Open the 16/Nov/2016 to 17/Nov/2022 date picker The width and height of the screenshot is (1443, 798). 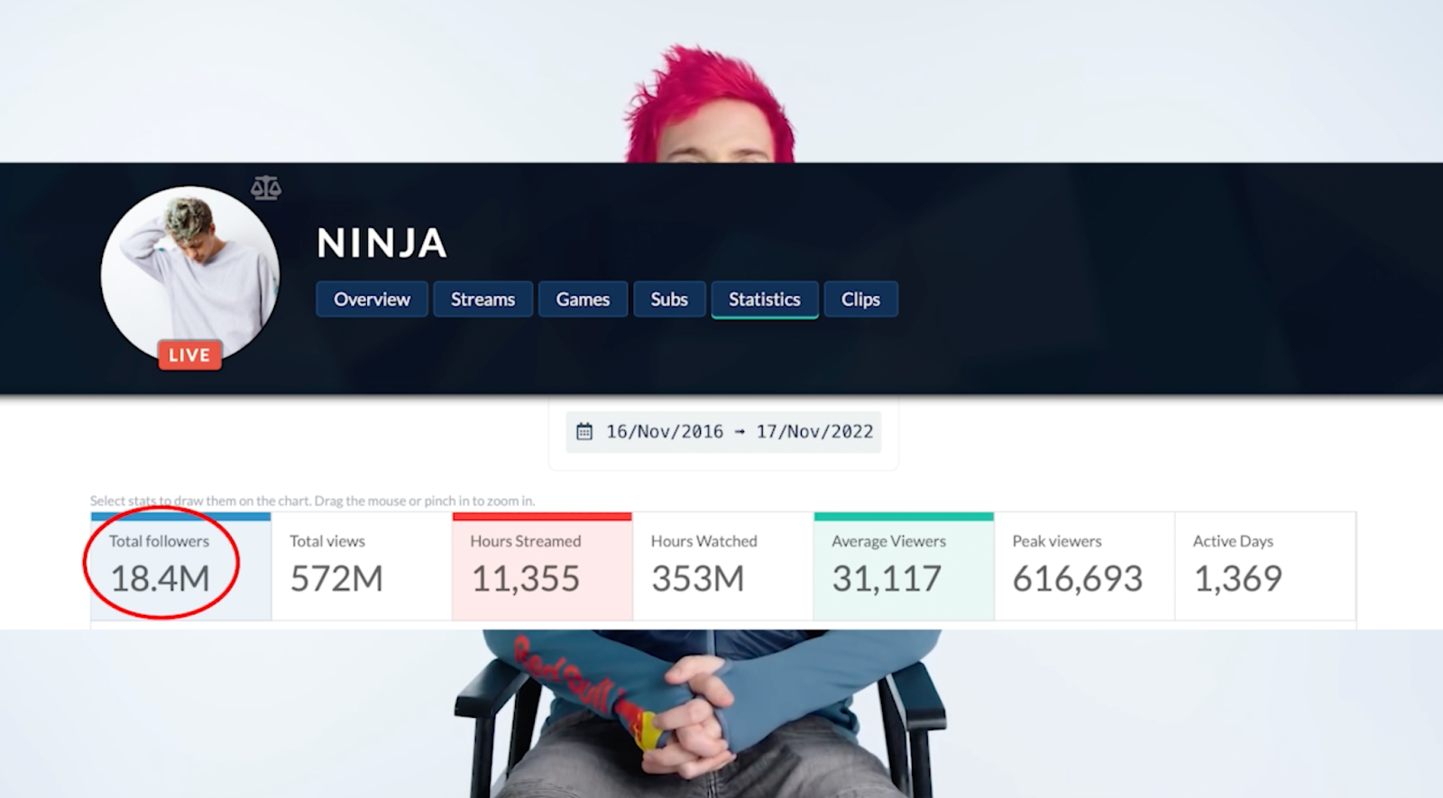click(723, 432)
